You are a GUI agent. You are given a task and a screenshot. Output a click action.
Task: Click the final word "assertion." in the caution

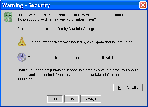[x=25, y=79]
